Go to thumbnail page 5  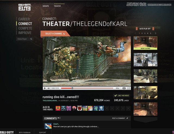point(151,33)
